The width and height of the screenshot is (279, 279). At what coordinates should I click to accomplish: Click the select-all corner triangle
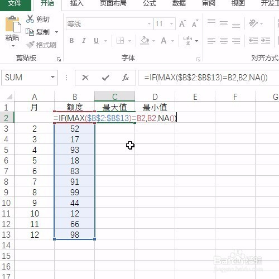coord(9,97)
